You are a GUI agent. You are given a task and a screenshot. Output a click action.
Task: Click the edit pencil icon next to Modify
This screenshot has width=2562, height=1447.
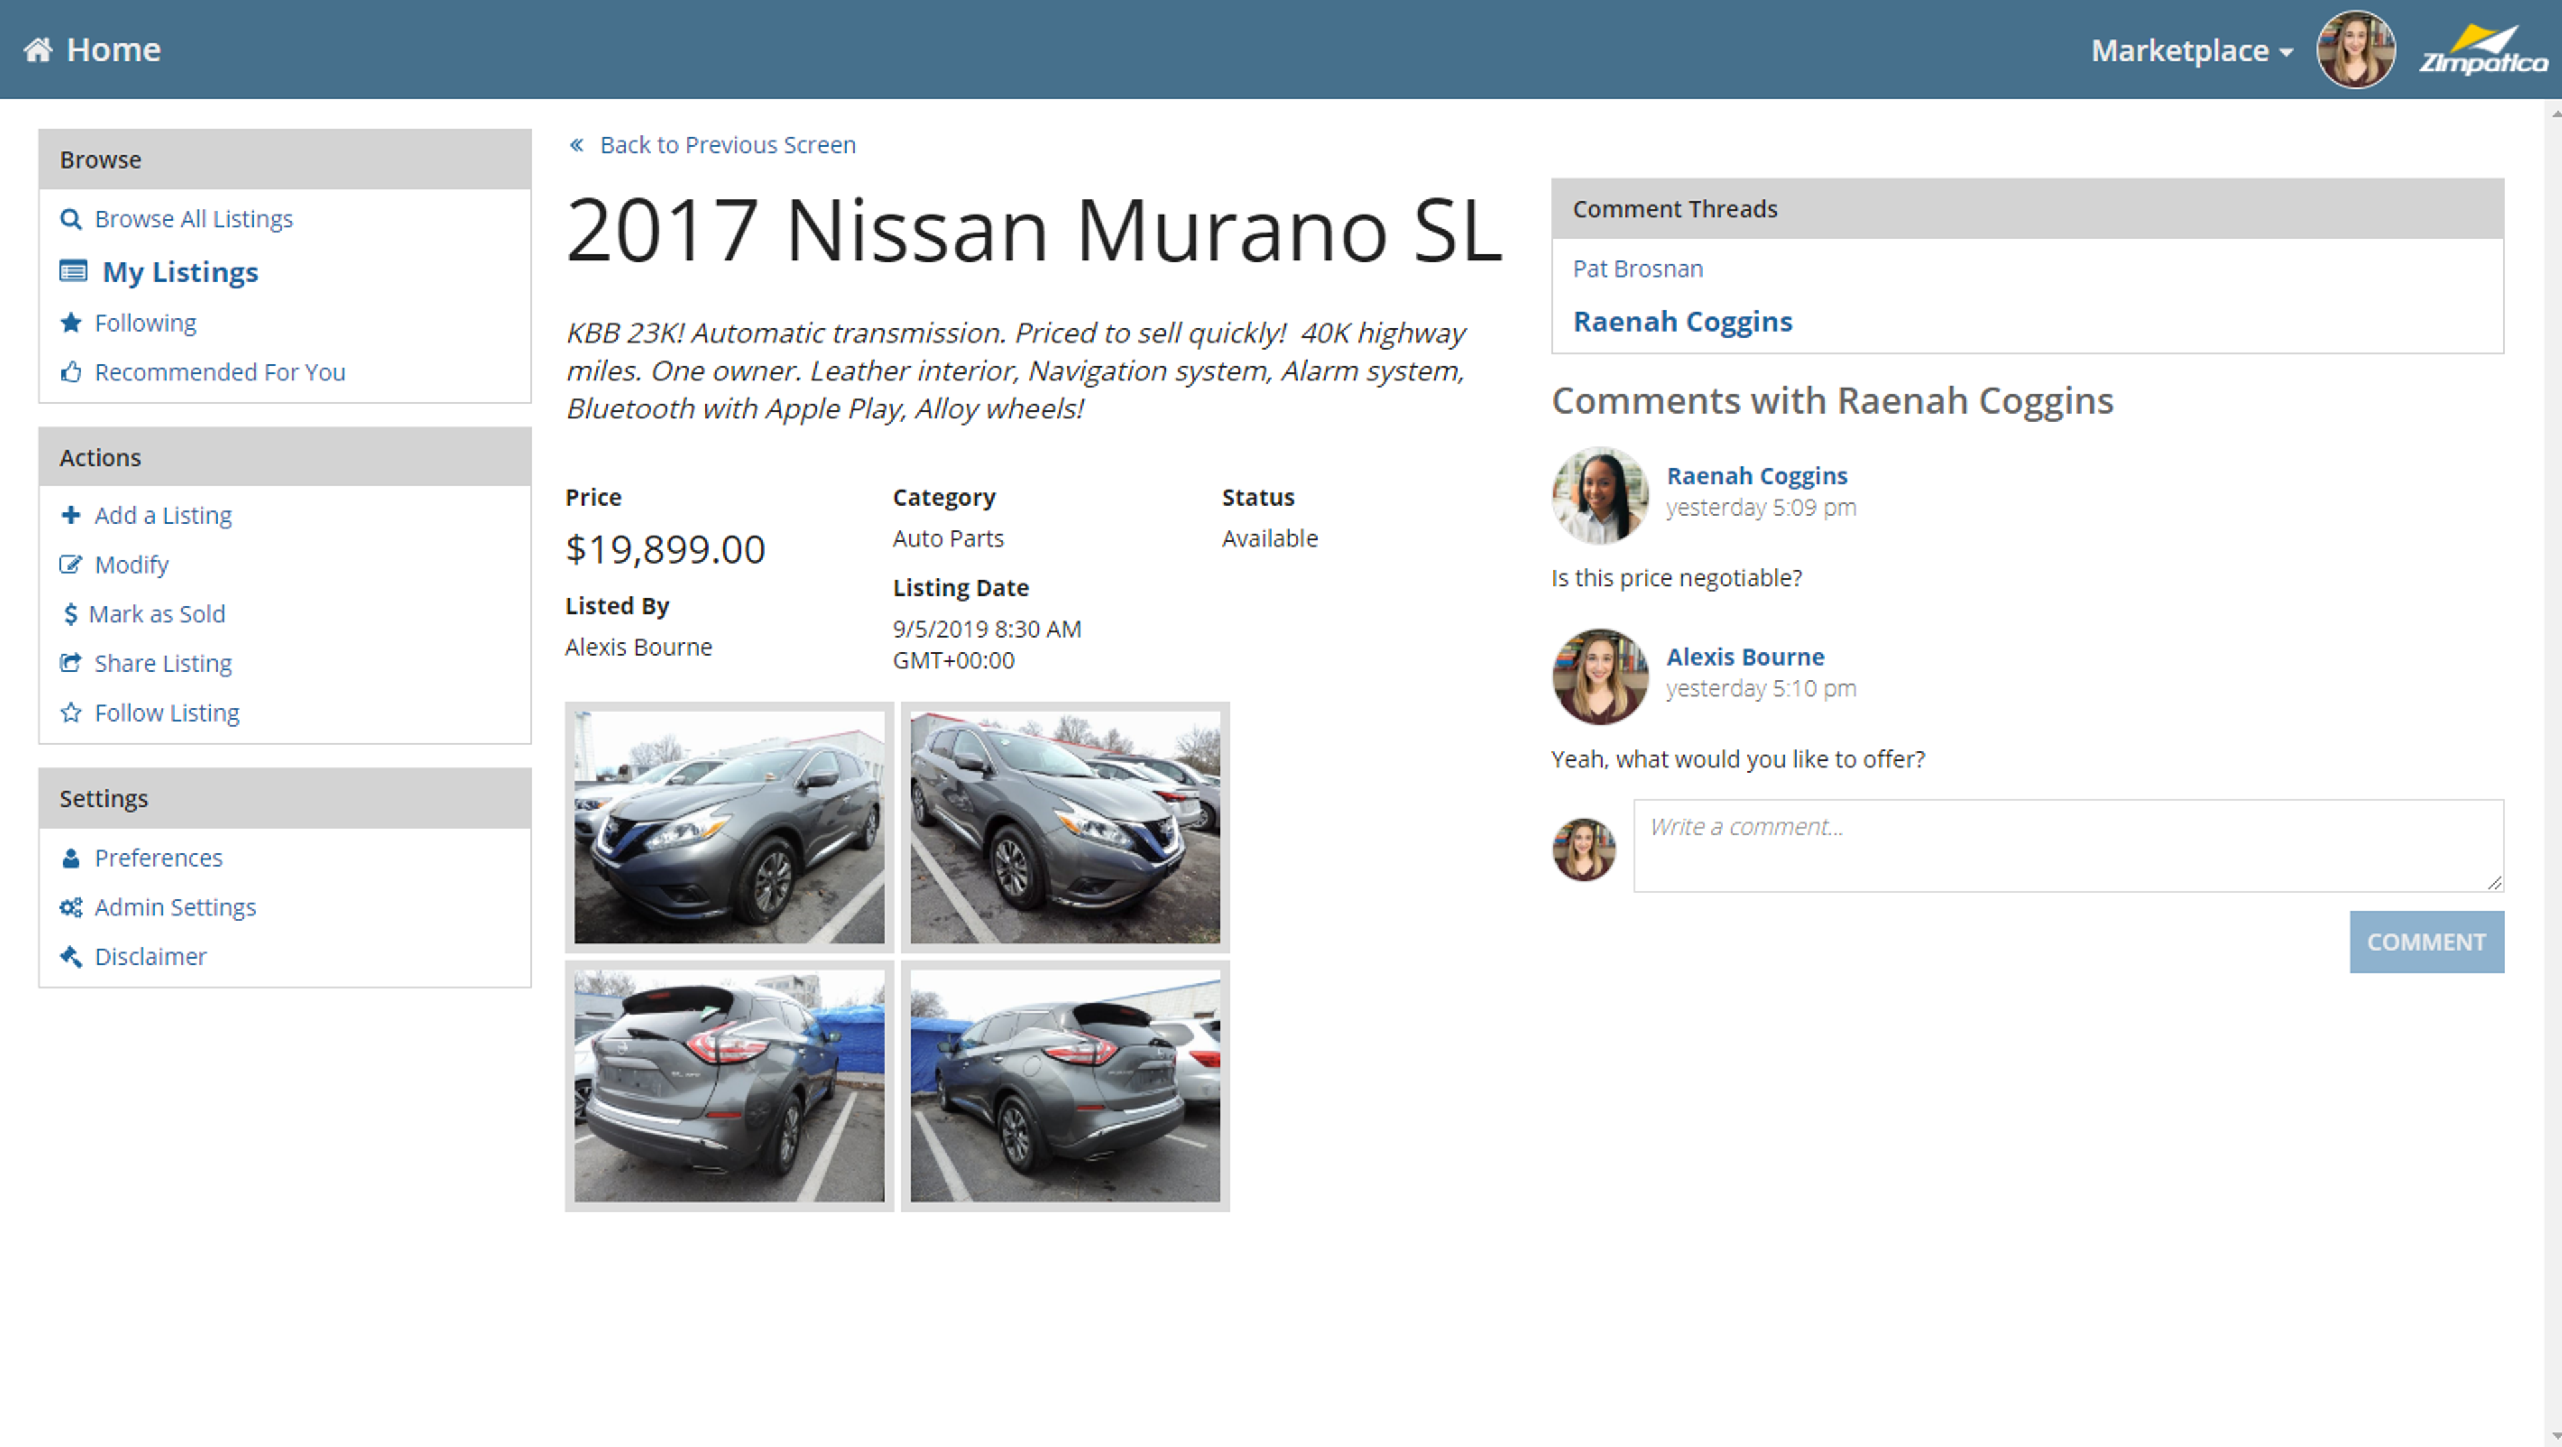71,565
